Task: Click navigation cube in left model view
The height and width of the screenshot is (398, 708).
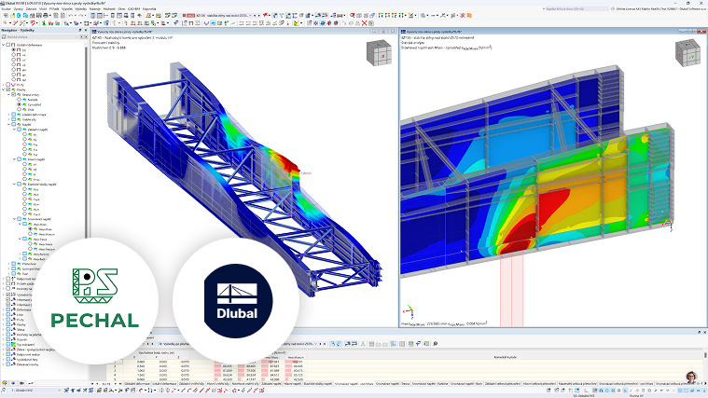Action: tap(379, 53)
